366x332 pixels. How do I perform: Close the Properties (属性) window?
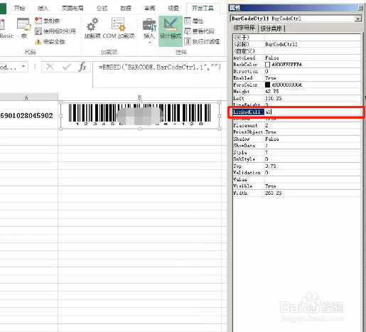point(360,8)
